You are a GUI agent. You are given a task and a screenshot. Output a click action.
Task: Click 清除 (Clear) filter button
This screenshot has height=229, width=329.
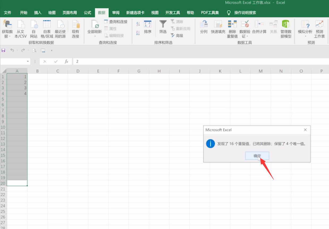pos(177,22)
